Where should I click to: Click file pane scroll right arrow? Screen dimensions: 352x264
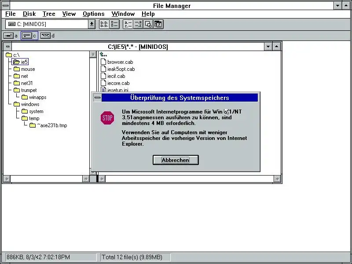[x=277, y=179]
